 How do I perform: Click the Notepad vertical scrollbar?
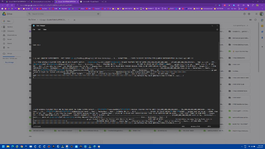point(219,51)
